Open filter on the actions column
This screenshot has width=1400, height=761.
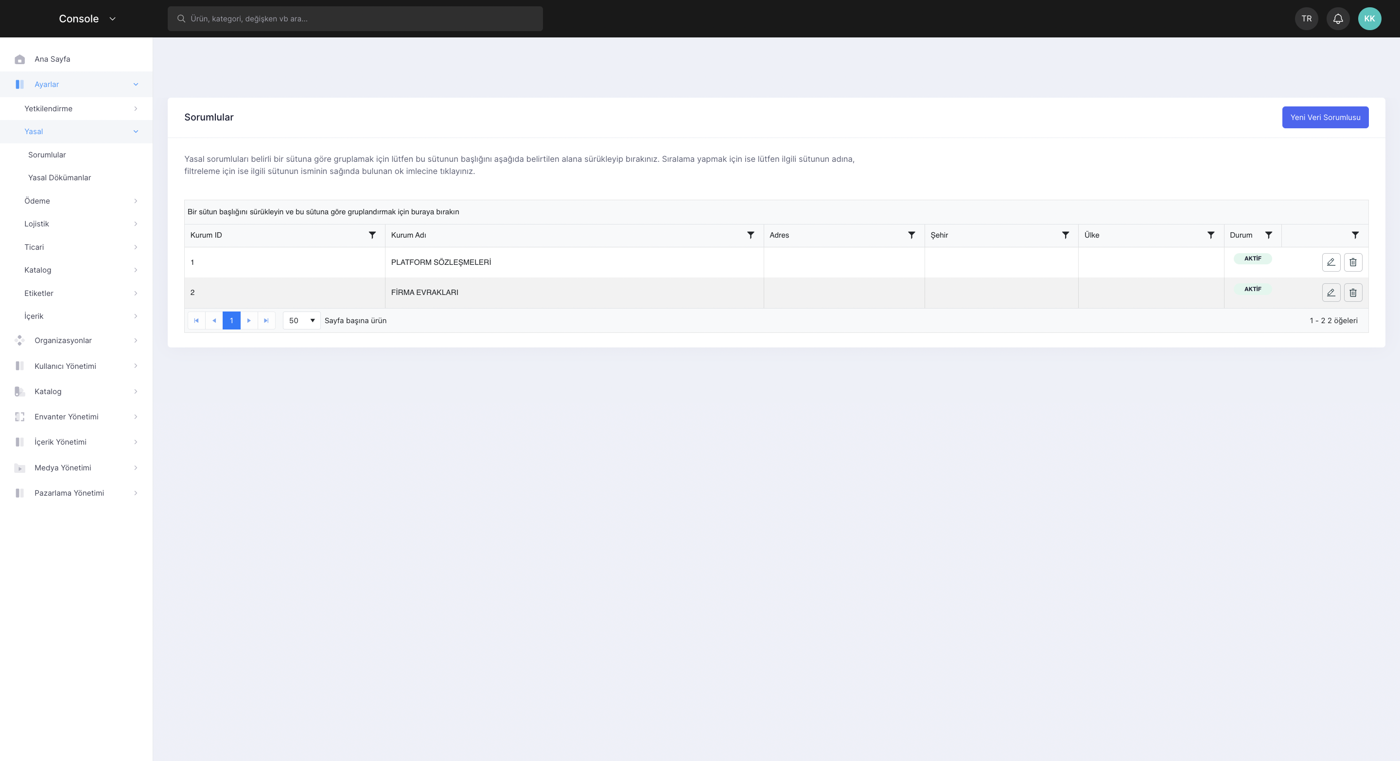1355,235
